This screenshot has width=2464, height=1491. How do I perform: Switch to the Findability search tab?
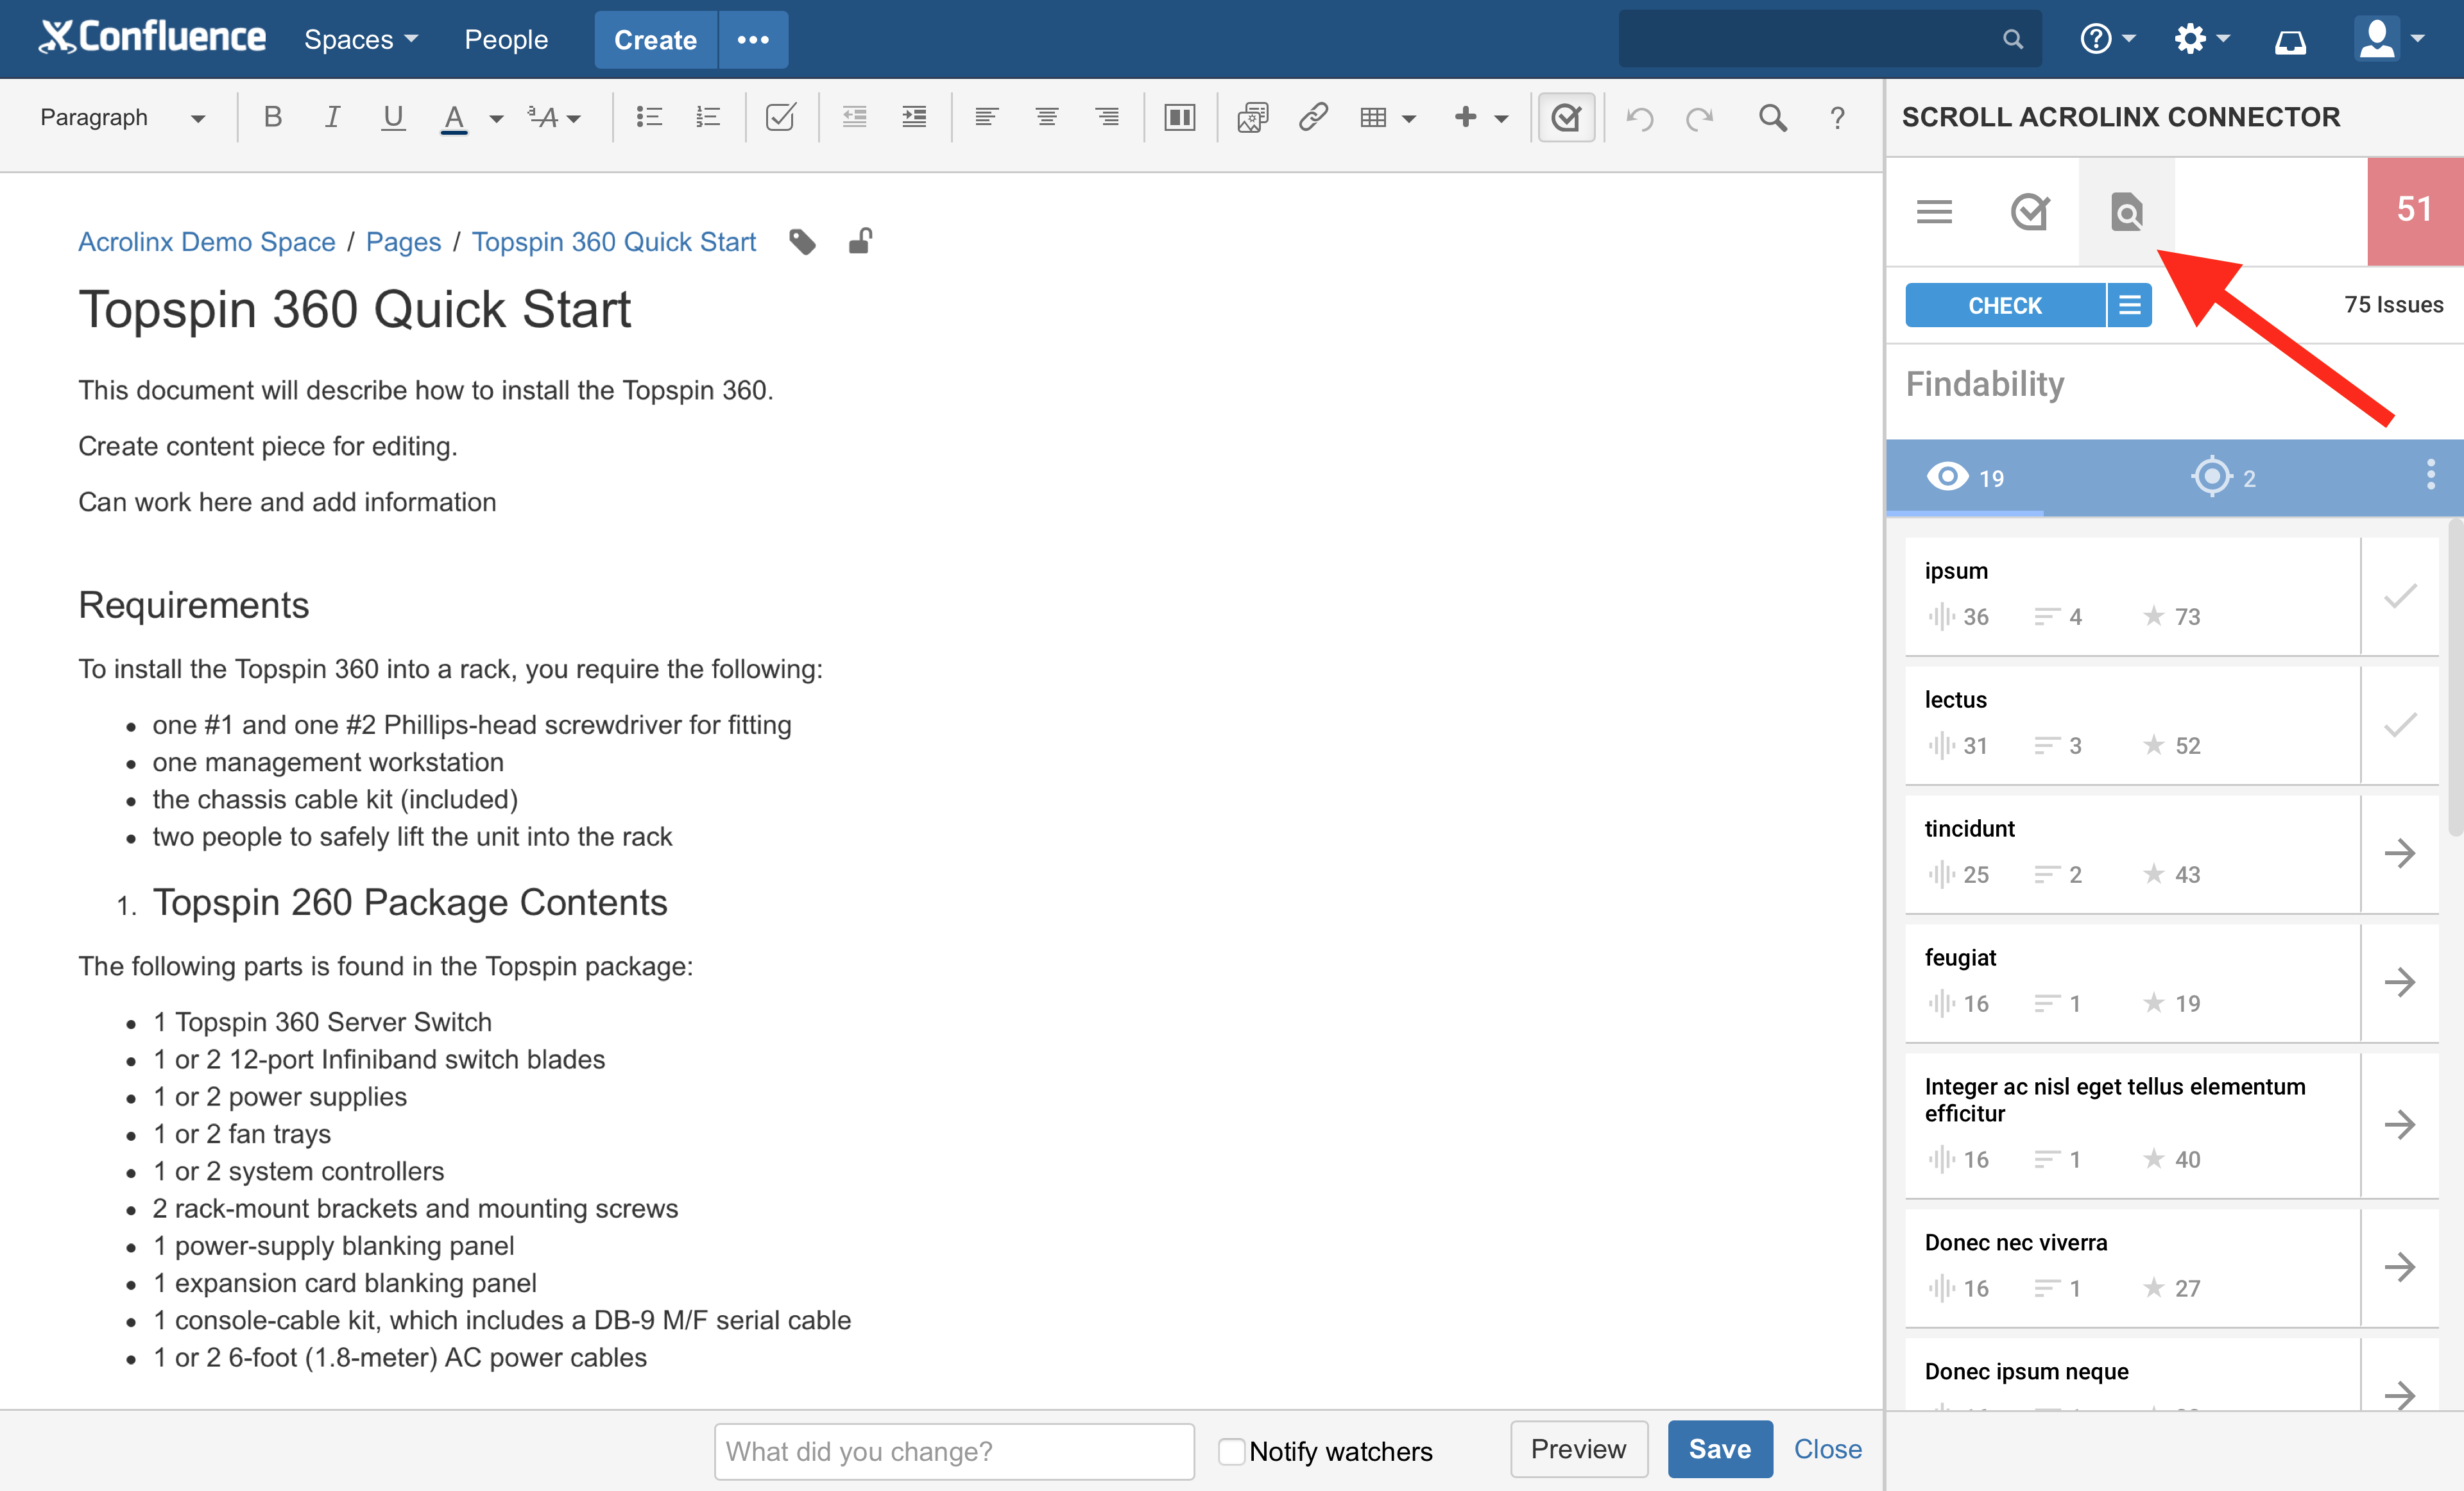pos(2126,211)
